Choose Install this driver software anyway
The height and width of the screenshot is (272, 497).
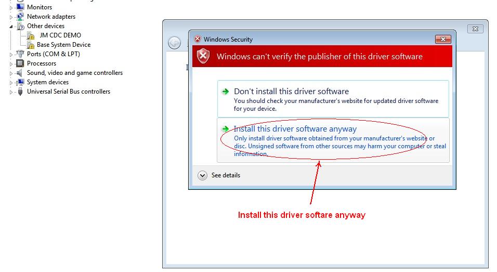click(333, 140)
